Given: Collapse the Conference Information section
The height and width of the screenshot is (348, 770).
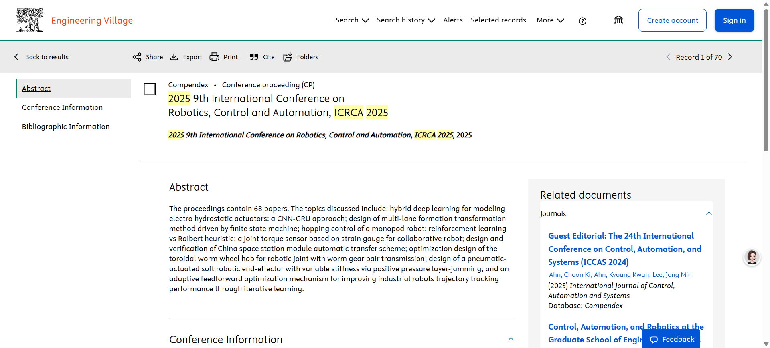Looking at the screenshot, I should (511, 339).
